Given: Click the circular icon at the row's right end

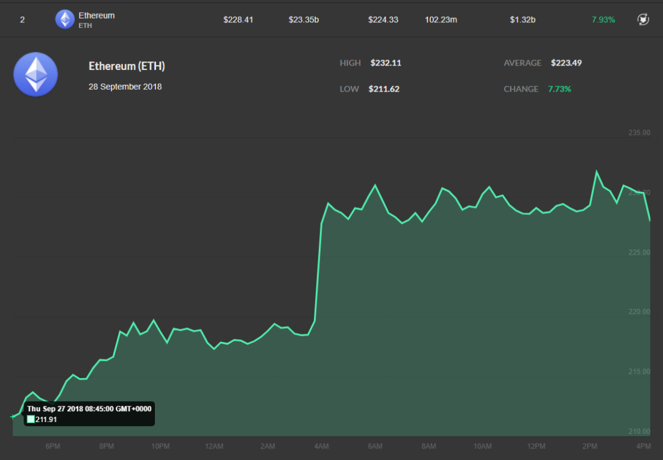Looking at the screenshot, I should pyautogui.click(x=643, y=19).
